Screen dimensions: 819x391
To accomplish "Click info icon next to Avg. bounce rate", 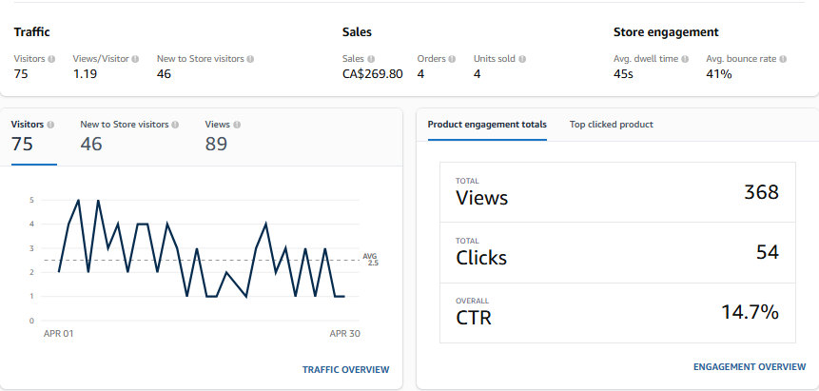I will click(783, 59).
